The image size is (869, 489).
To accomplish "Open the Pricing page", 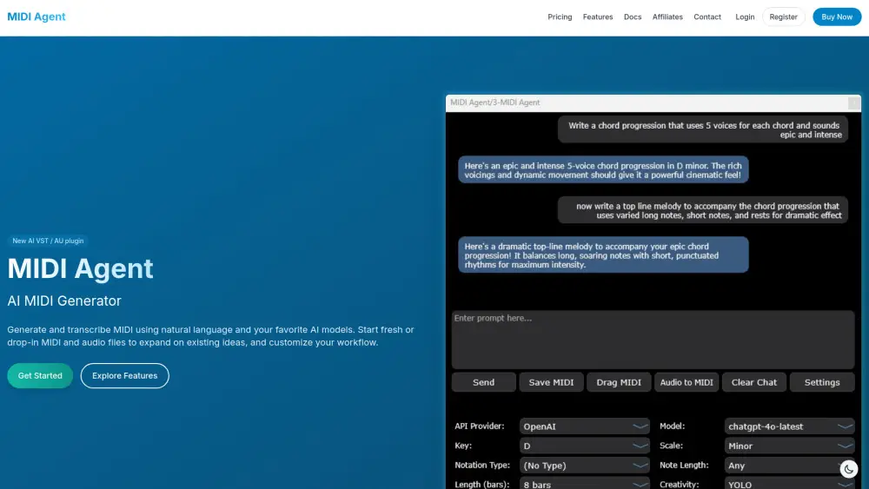I will [x=560, y=17].
